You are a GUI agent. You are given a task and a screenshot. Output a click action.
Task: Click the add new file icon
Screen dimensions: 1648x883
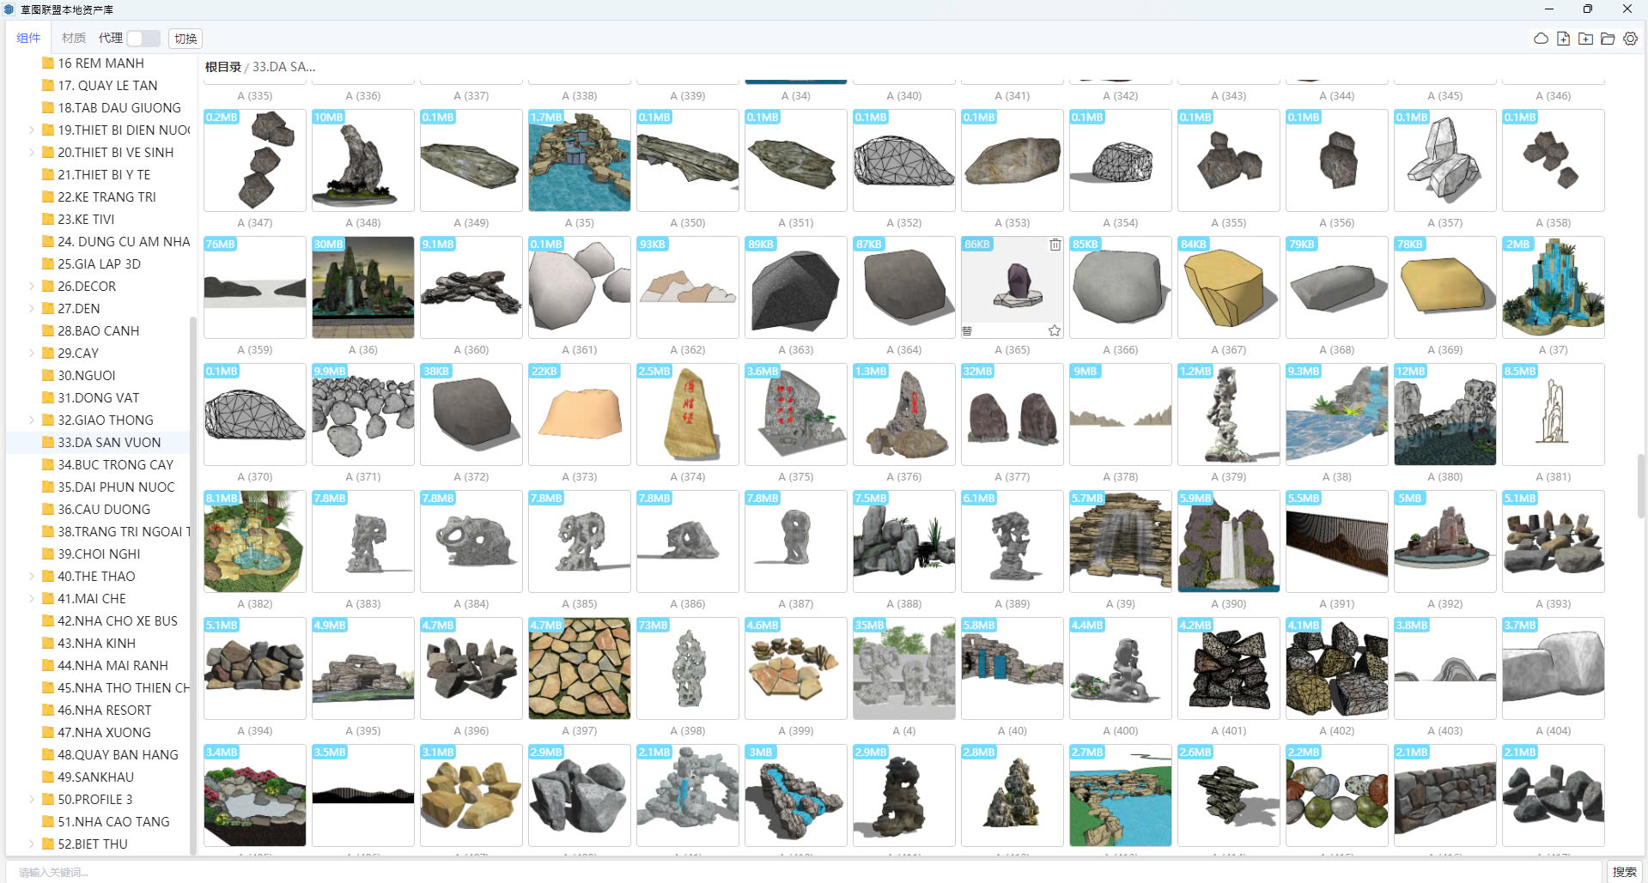pyautogui.click(x=1563, y=39)
